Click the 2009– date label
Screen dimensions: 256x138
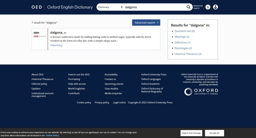(36, 33)
